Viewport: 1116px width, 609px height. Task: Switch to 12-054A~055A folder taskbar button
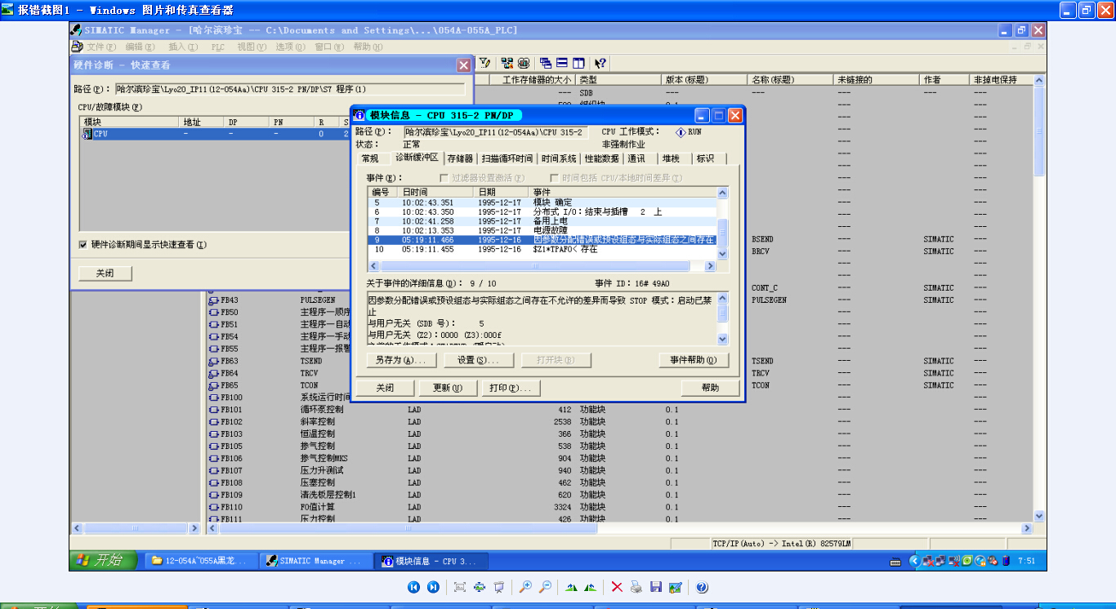200,561
